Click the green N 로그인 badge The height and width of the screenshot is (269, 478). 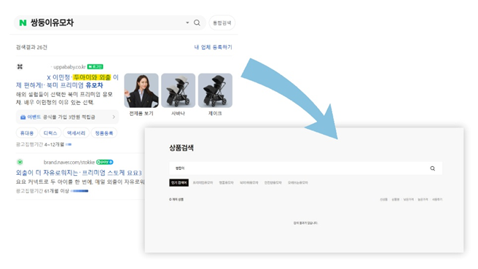pyautogui.click(x=95, y=66)
